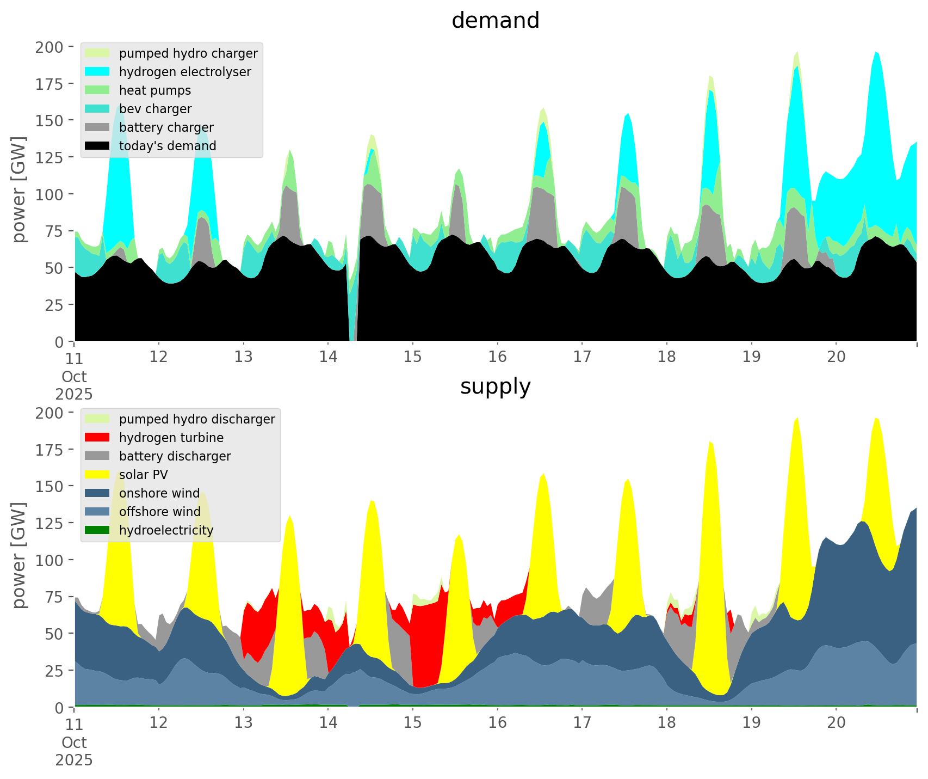Select date tick 18 on supply chart axis
The width and height of the screenshot is (928, 779).
point(666,723)
